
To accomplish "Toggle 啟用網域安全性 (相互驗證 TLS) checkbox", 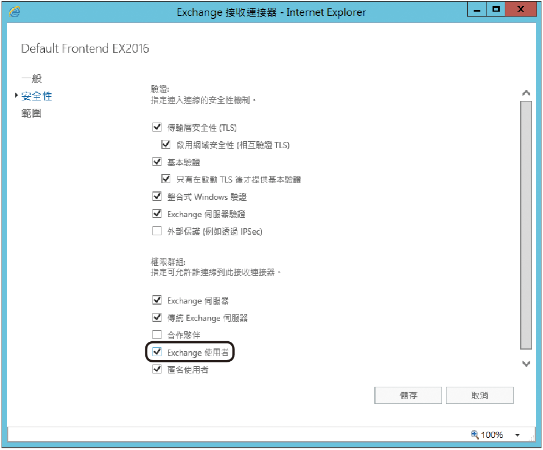I will click(166, 144).
